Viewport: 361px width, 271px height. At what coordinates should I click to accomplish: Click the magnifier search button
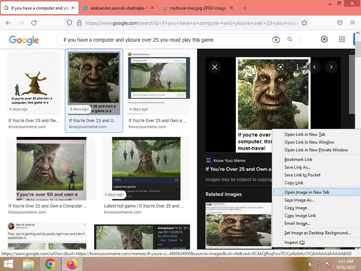(290, 40)
